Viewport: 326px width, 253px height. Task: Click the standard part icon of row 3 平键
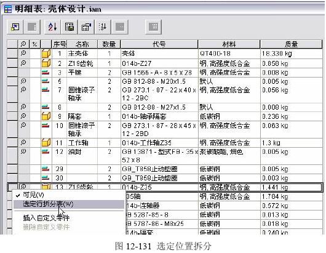[46, 73]
